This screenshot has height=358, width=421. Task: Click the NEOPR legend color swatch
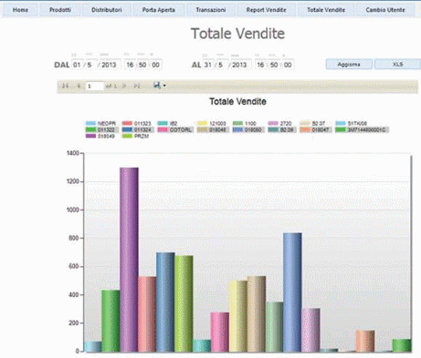coord(90,123)
